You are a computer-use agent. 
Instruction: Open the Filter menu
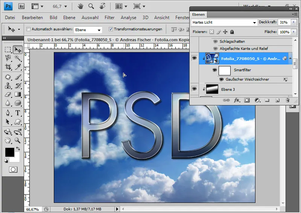[x=109, y=18]
